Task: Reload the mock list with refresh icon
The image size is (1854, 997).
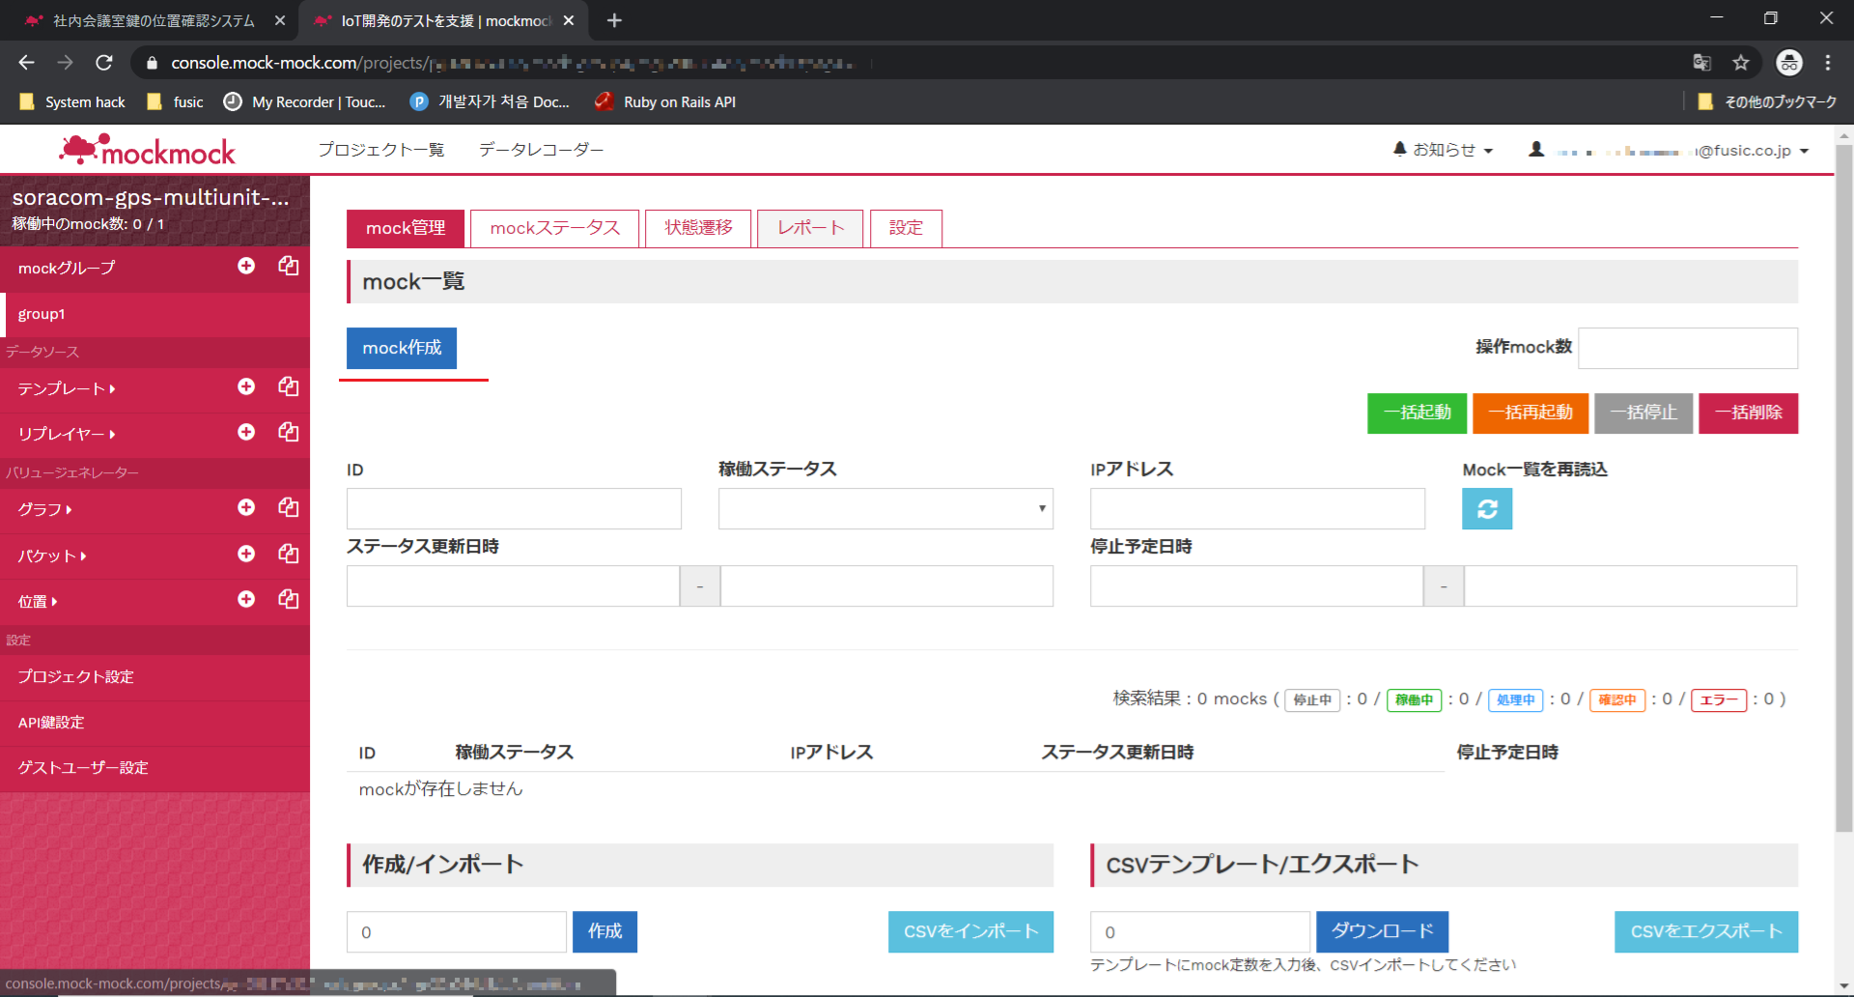Action: pyautogui.click(x=1486, y=509)
